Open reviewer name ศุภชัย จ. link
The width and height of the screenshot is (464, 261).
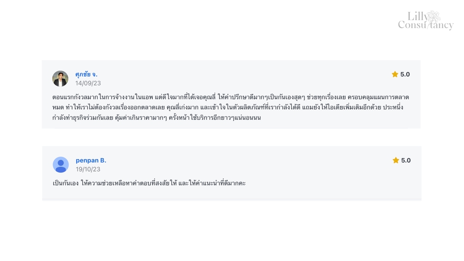tap(86, 74)
